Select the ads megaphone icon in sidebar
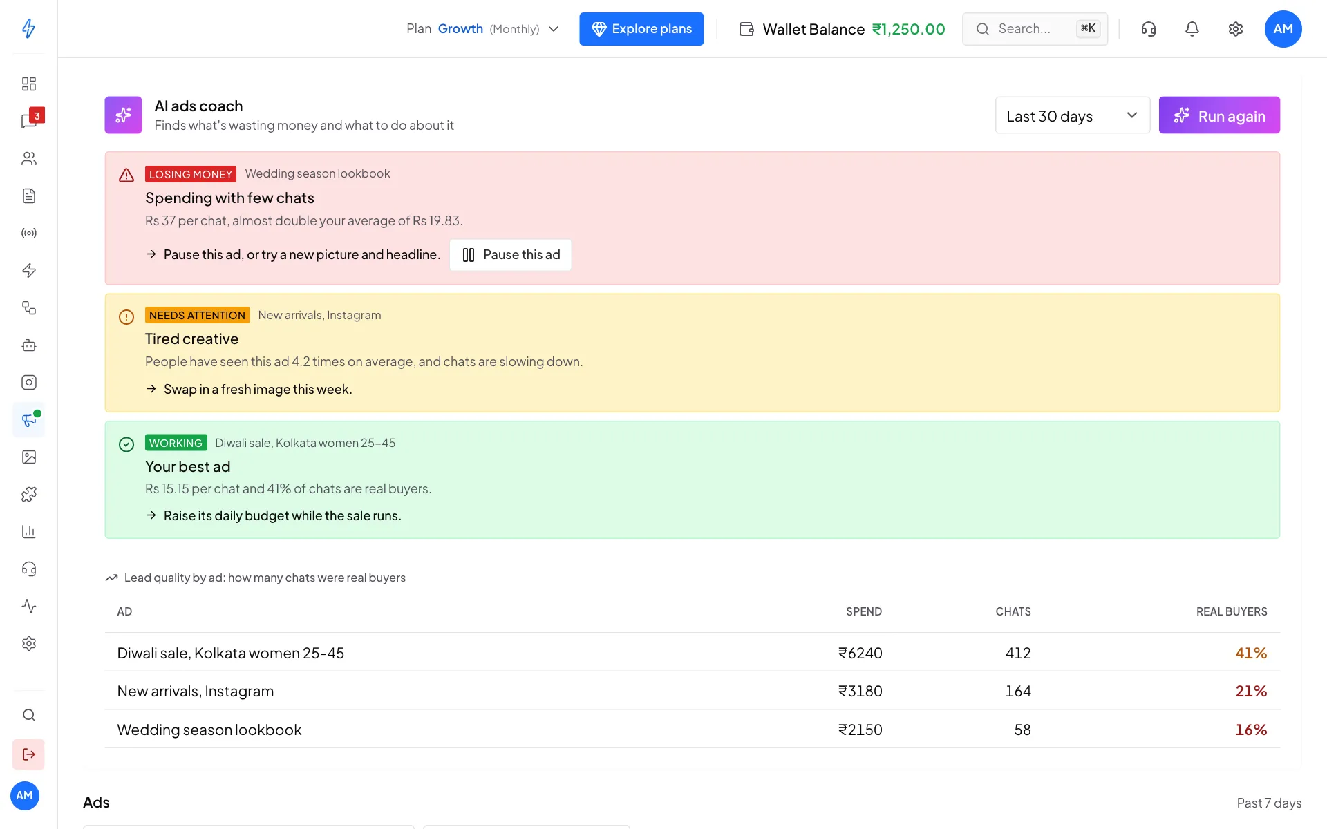The height and width of the screenshot is (829, 1327). [x=28, y=419]
